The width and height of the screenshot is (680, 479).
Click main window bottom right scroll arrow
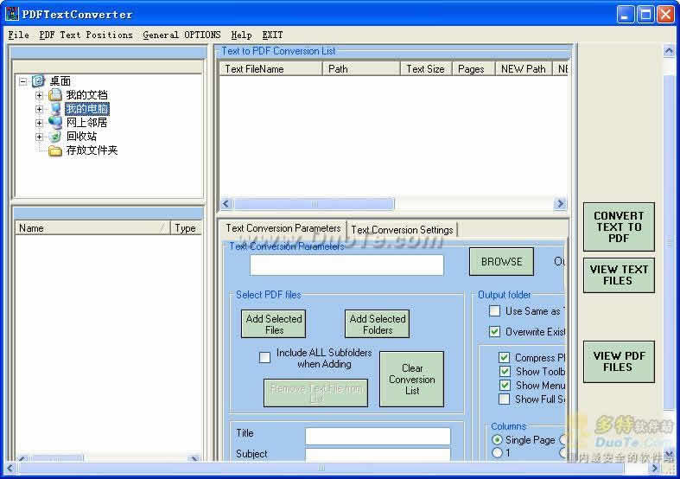pyautogui.click(x=655, y=468)
